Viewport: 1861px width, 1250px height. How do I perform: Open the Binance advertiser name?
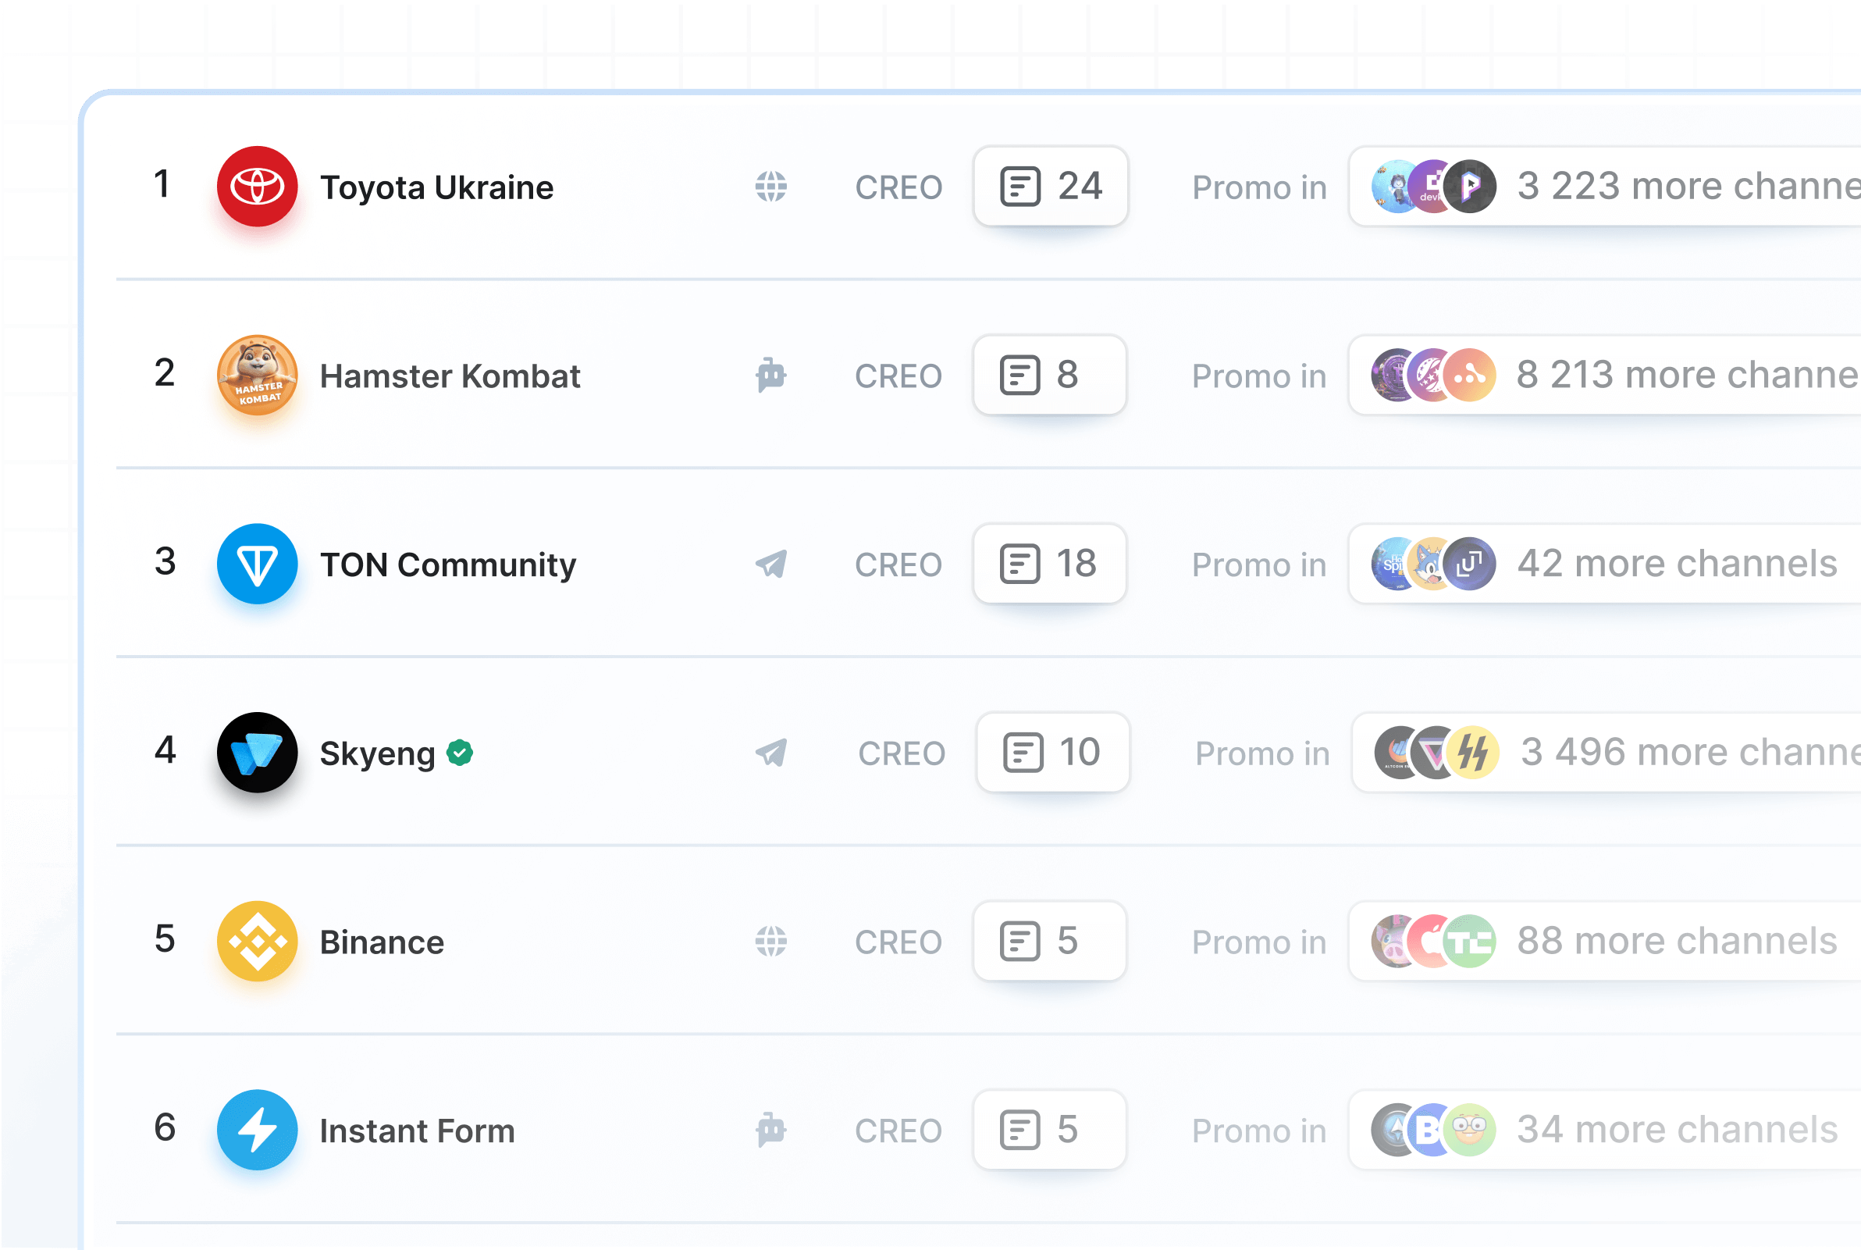click(382, 942)
